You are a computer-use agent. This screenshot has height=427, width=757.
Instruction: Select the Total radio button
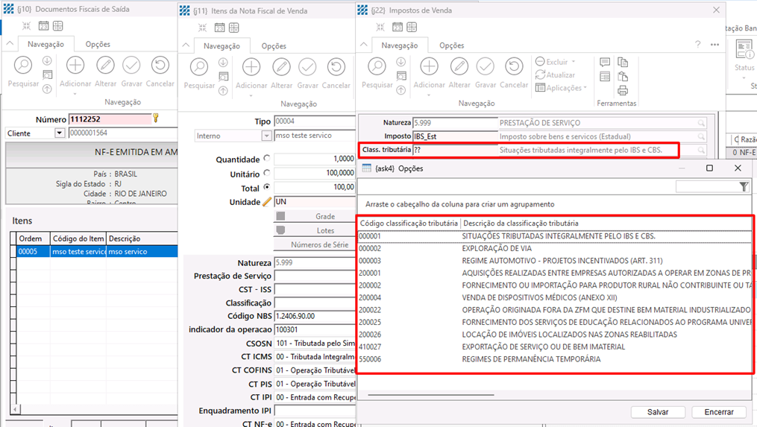267,187
